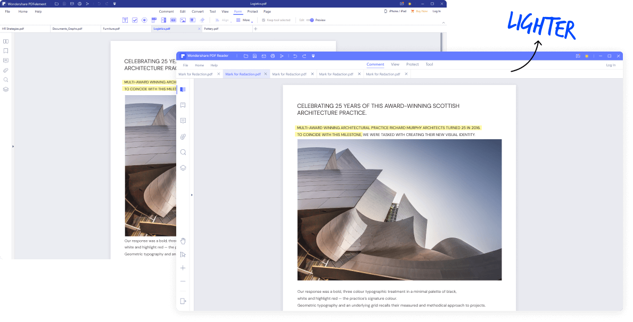Open search panel in PDFelement sidebar
This screenshot has width=633, height=322.
point(6,80)
